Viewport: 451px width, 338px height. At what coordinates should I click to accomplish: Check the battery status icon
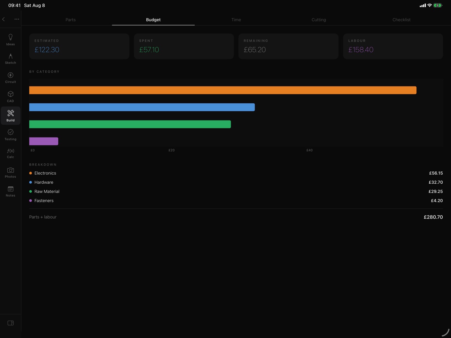point(438,5)
